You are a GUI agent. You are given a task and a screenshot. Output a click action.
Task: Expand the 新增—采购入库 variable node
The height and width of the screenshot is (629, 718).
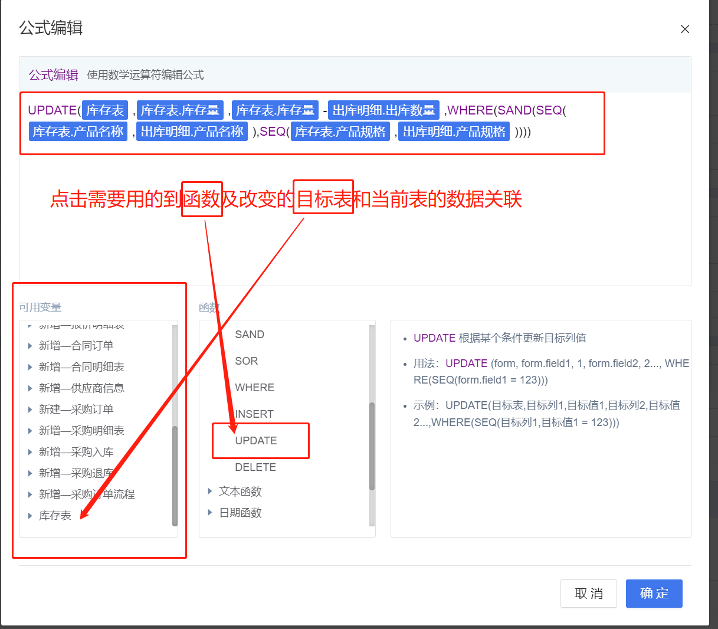point(30,452)
